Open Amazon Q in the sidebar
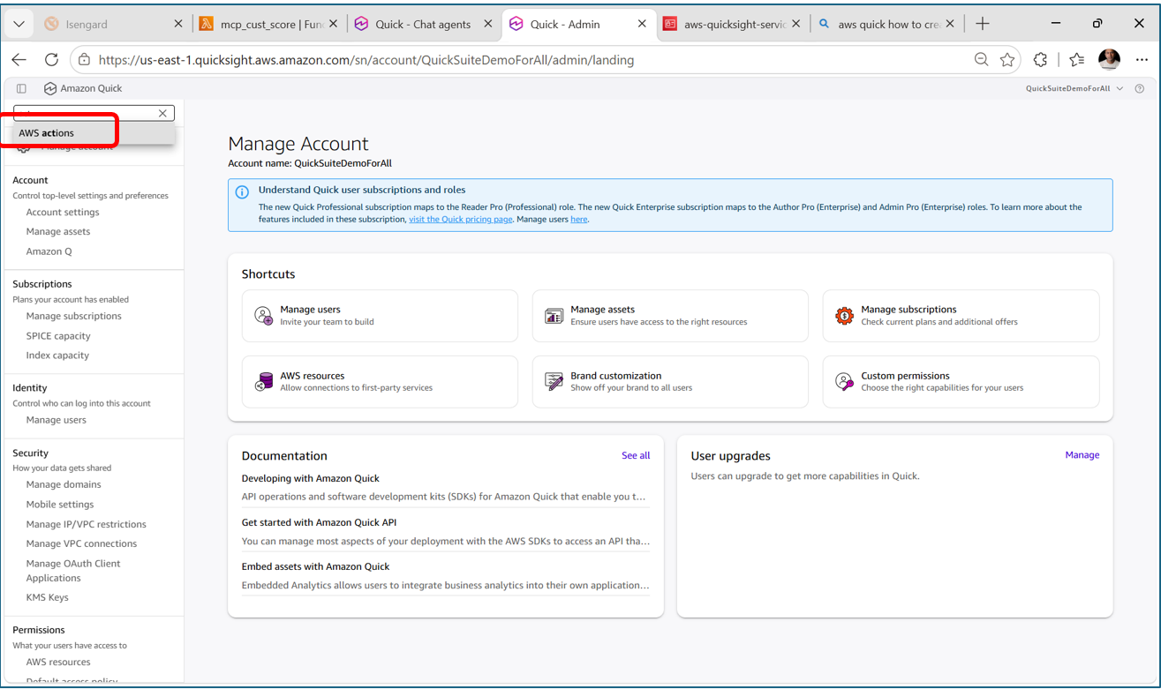The image size is (1161, 689). point(49,251)
